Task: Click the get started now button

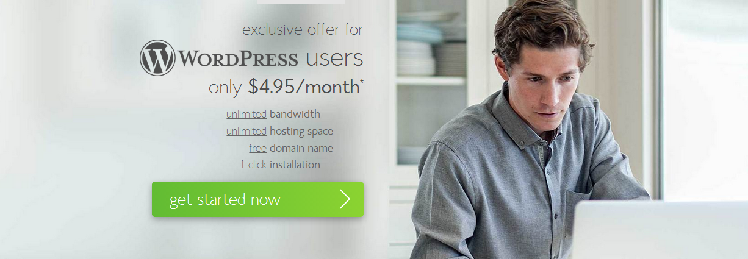Action: pos(257,199)
